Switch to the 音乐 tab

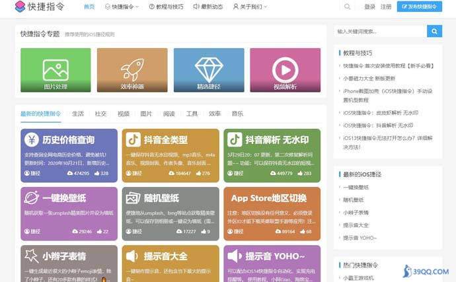[237, 114]
